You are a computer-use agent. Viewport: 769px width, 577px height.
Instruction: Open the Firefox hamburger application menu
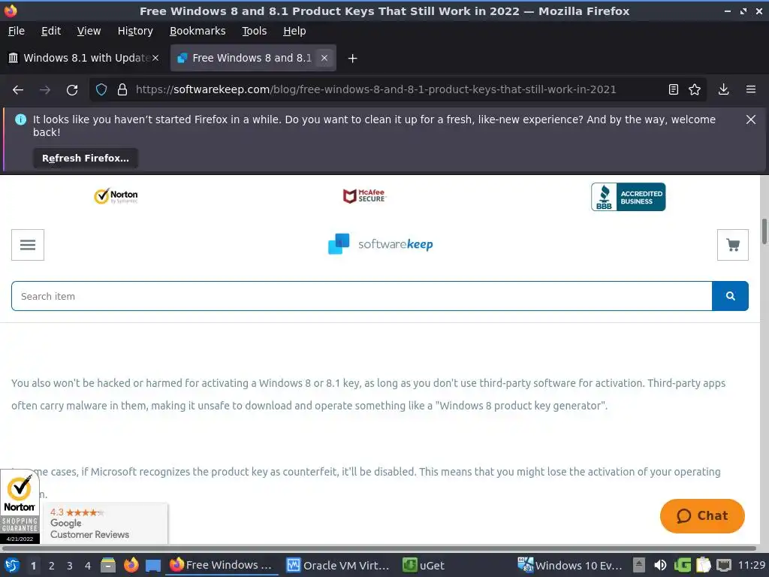tap(750, 89)
